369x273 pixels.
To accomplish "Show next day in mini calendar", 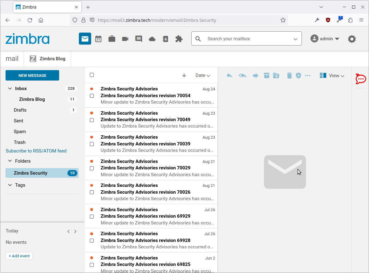I will [75, 231].
